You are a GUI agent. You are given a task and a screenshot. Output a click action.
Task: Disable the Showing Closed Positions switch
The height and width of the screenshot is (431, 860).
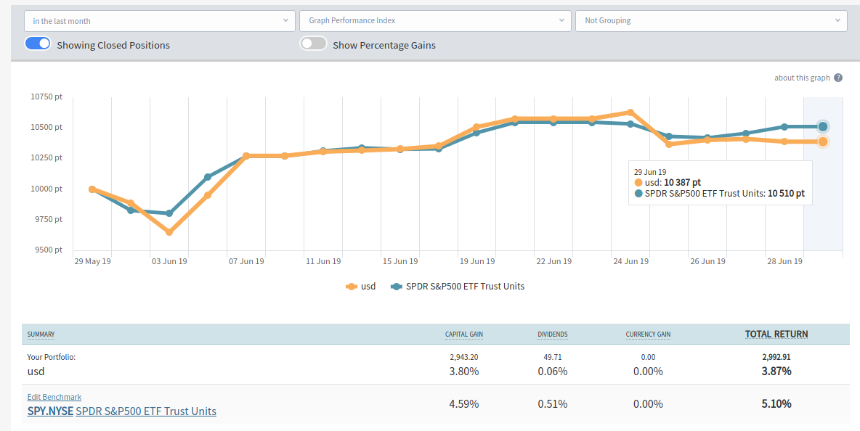[38, 44]
